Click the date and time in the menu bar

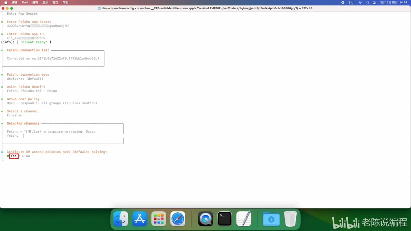[393, 2]
